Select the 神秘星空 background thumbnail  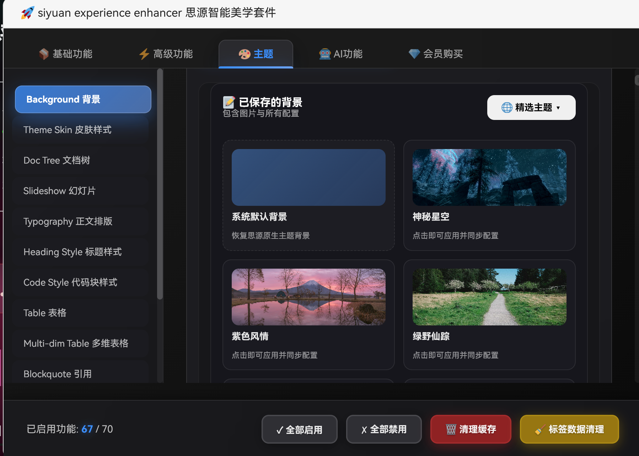489,177
